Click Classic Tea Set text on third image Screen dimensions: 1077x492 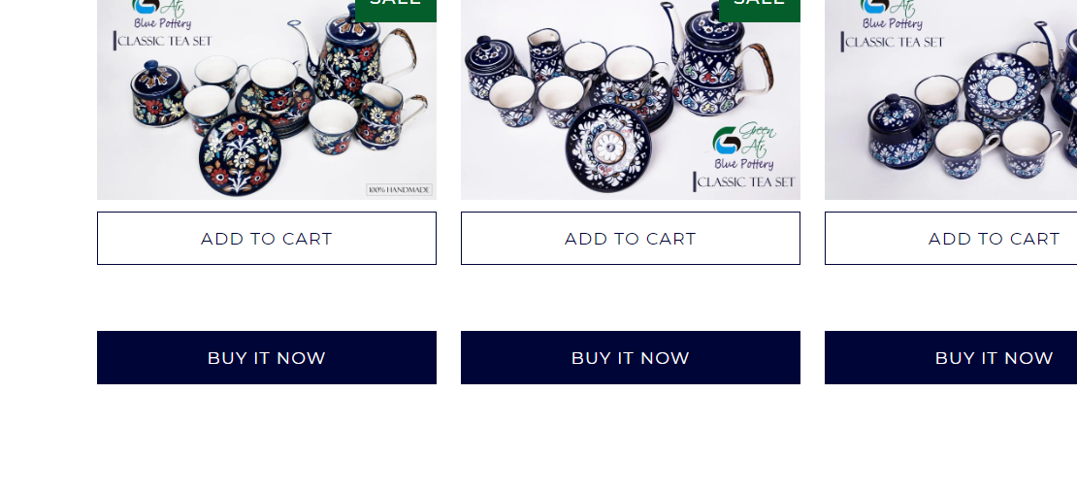click(x=895, y=42)
